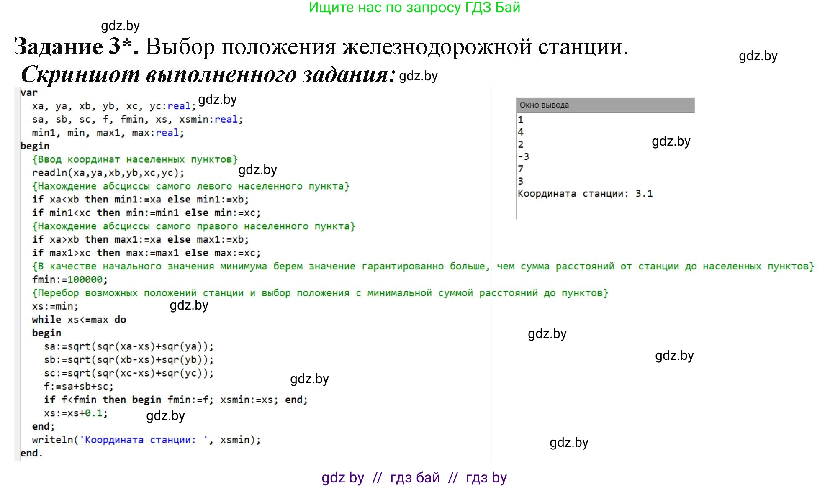Select the sa:=sqrt(sqr(xa-xs)+sqr(ya)) line
Viewport: 830px width, 487px height.
(x=129, y=346)
